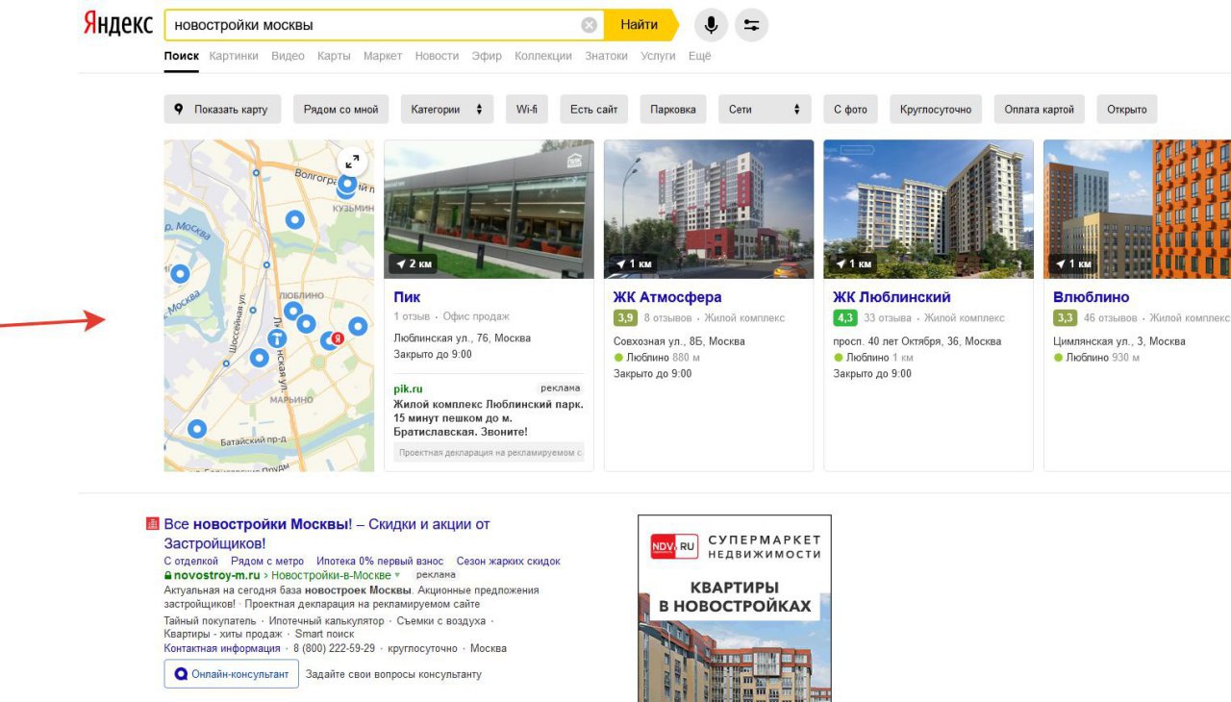Click the NDV.RU logo in the banner
This screenshot has width=1231, height=702.
pyautogui.click(x=674, y=546)
